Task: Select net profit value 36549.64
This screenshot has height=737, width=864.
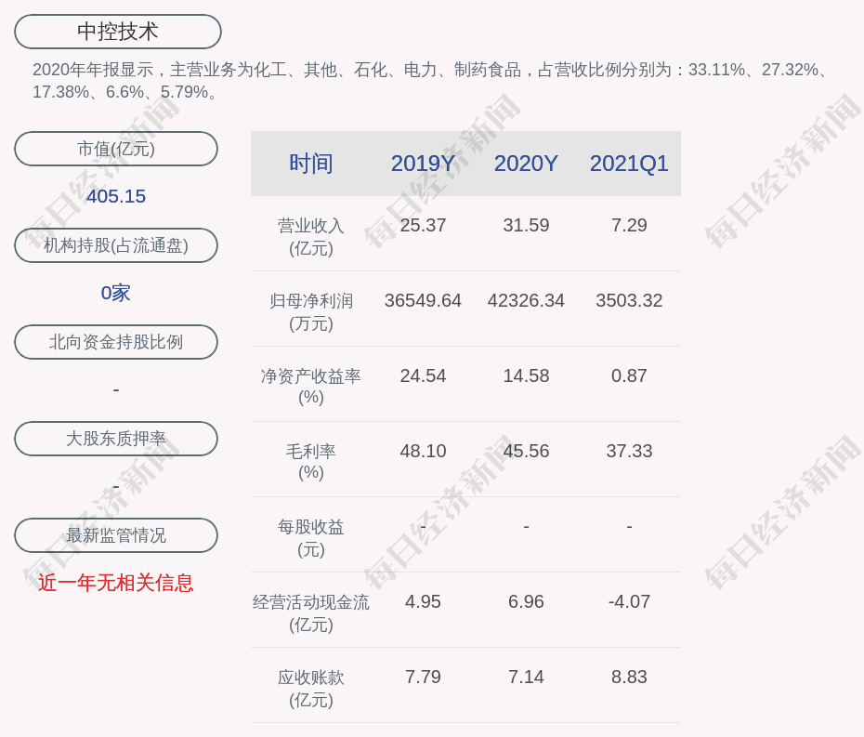Action: [x=424, y=300]
